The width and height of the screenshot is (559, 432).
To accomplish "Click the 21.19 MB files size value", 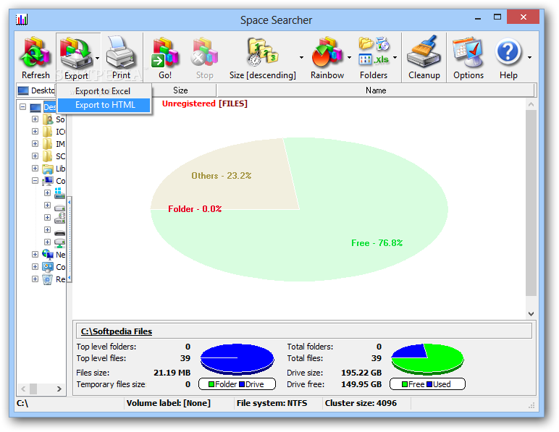I will [x=172, y=373].
